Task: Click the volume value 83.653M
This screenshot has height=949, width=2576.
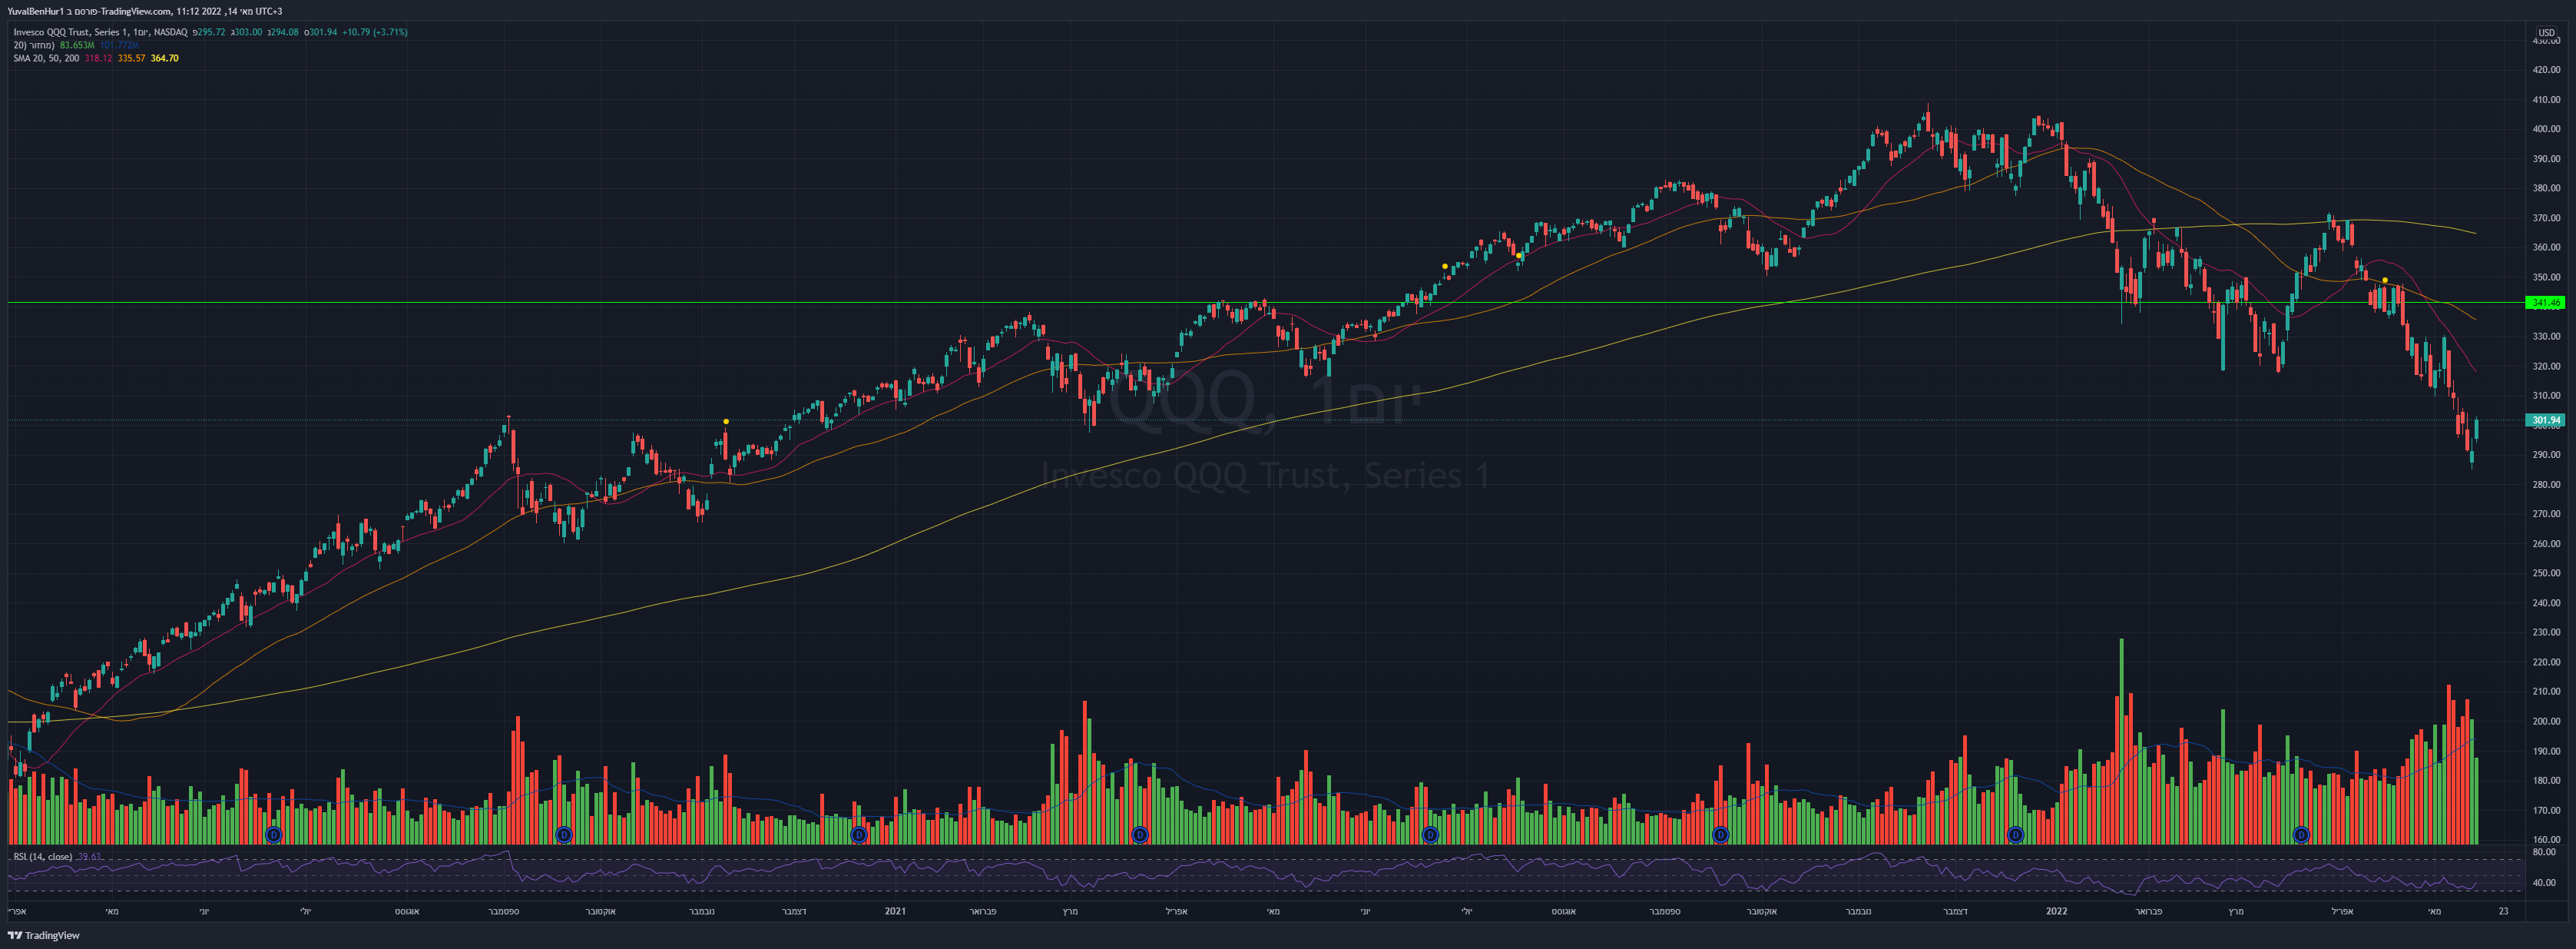Action: pyautogui.click(x=77, y=45)
